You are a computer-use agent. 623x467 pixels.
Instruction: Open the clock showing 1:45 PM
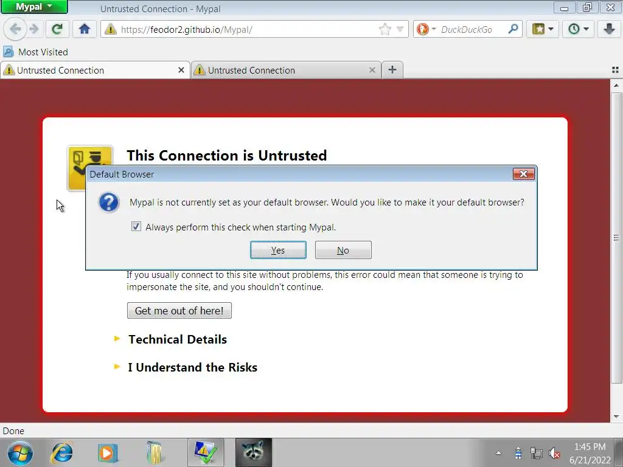(590, 453)
